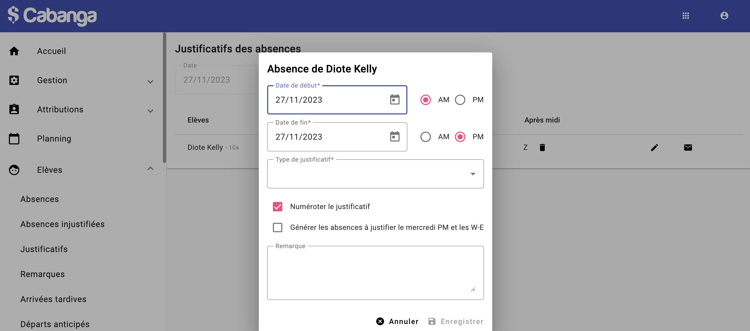
Task: Click the Enregistrer button
Action: tap(456, 321)
